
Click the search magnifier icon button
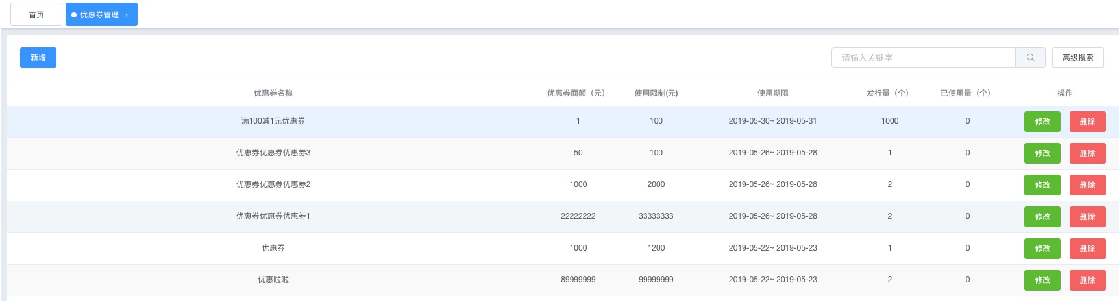[x=1030, y=58]
